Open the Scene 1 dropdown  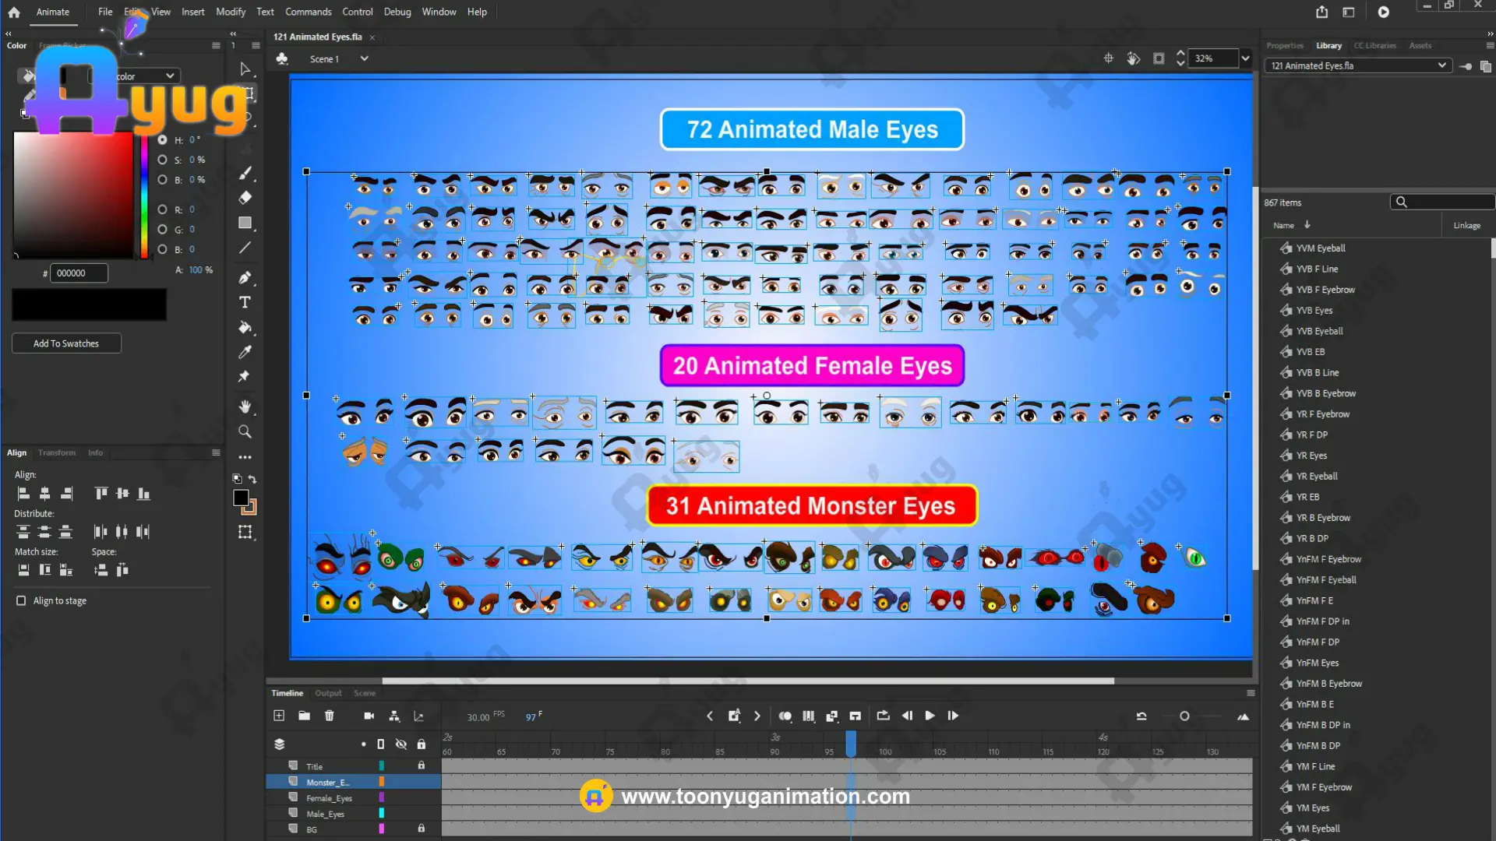364,58
